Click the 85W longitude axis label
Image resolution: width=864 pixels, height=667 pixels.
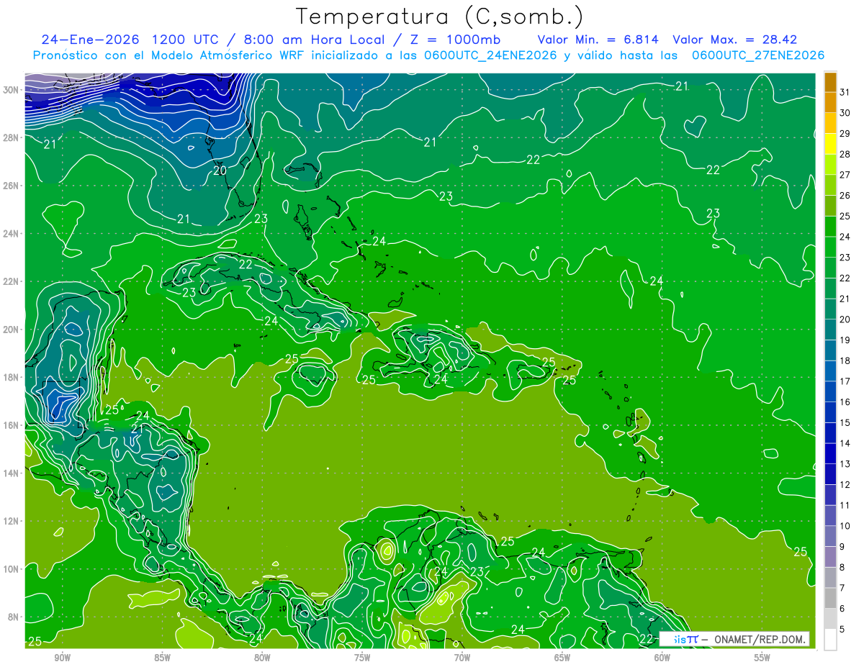tap(162, 658)
